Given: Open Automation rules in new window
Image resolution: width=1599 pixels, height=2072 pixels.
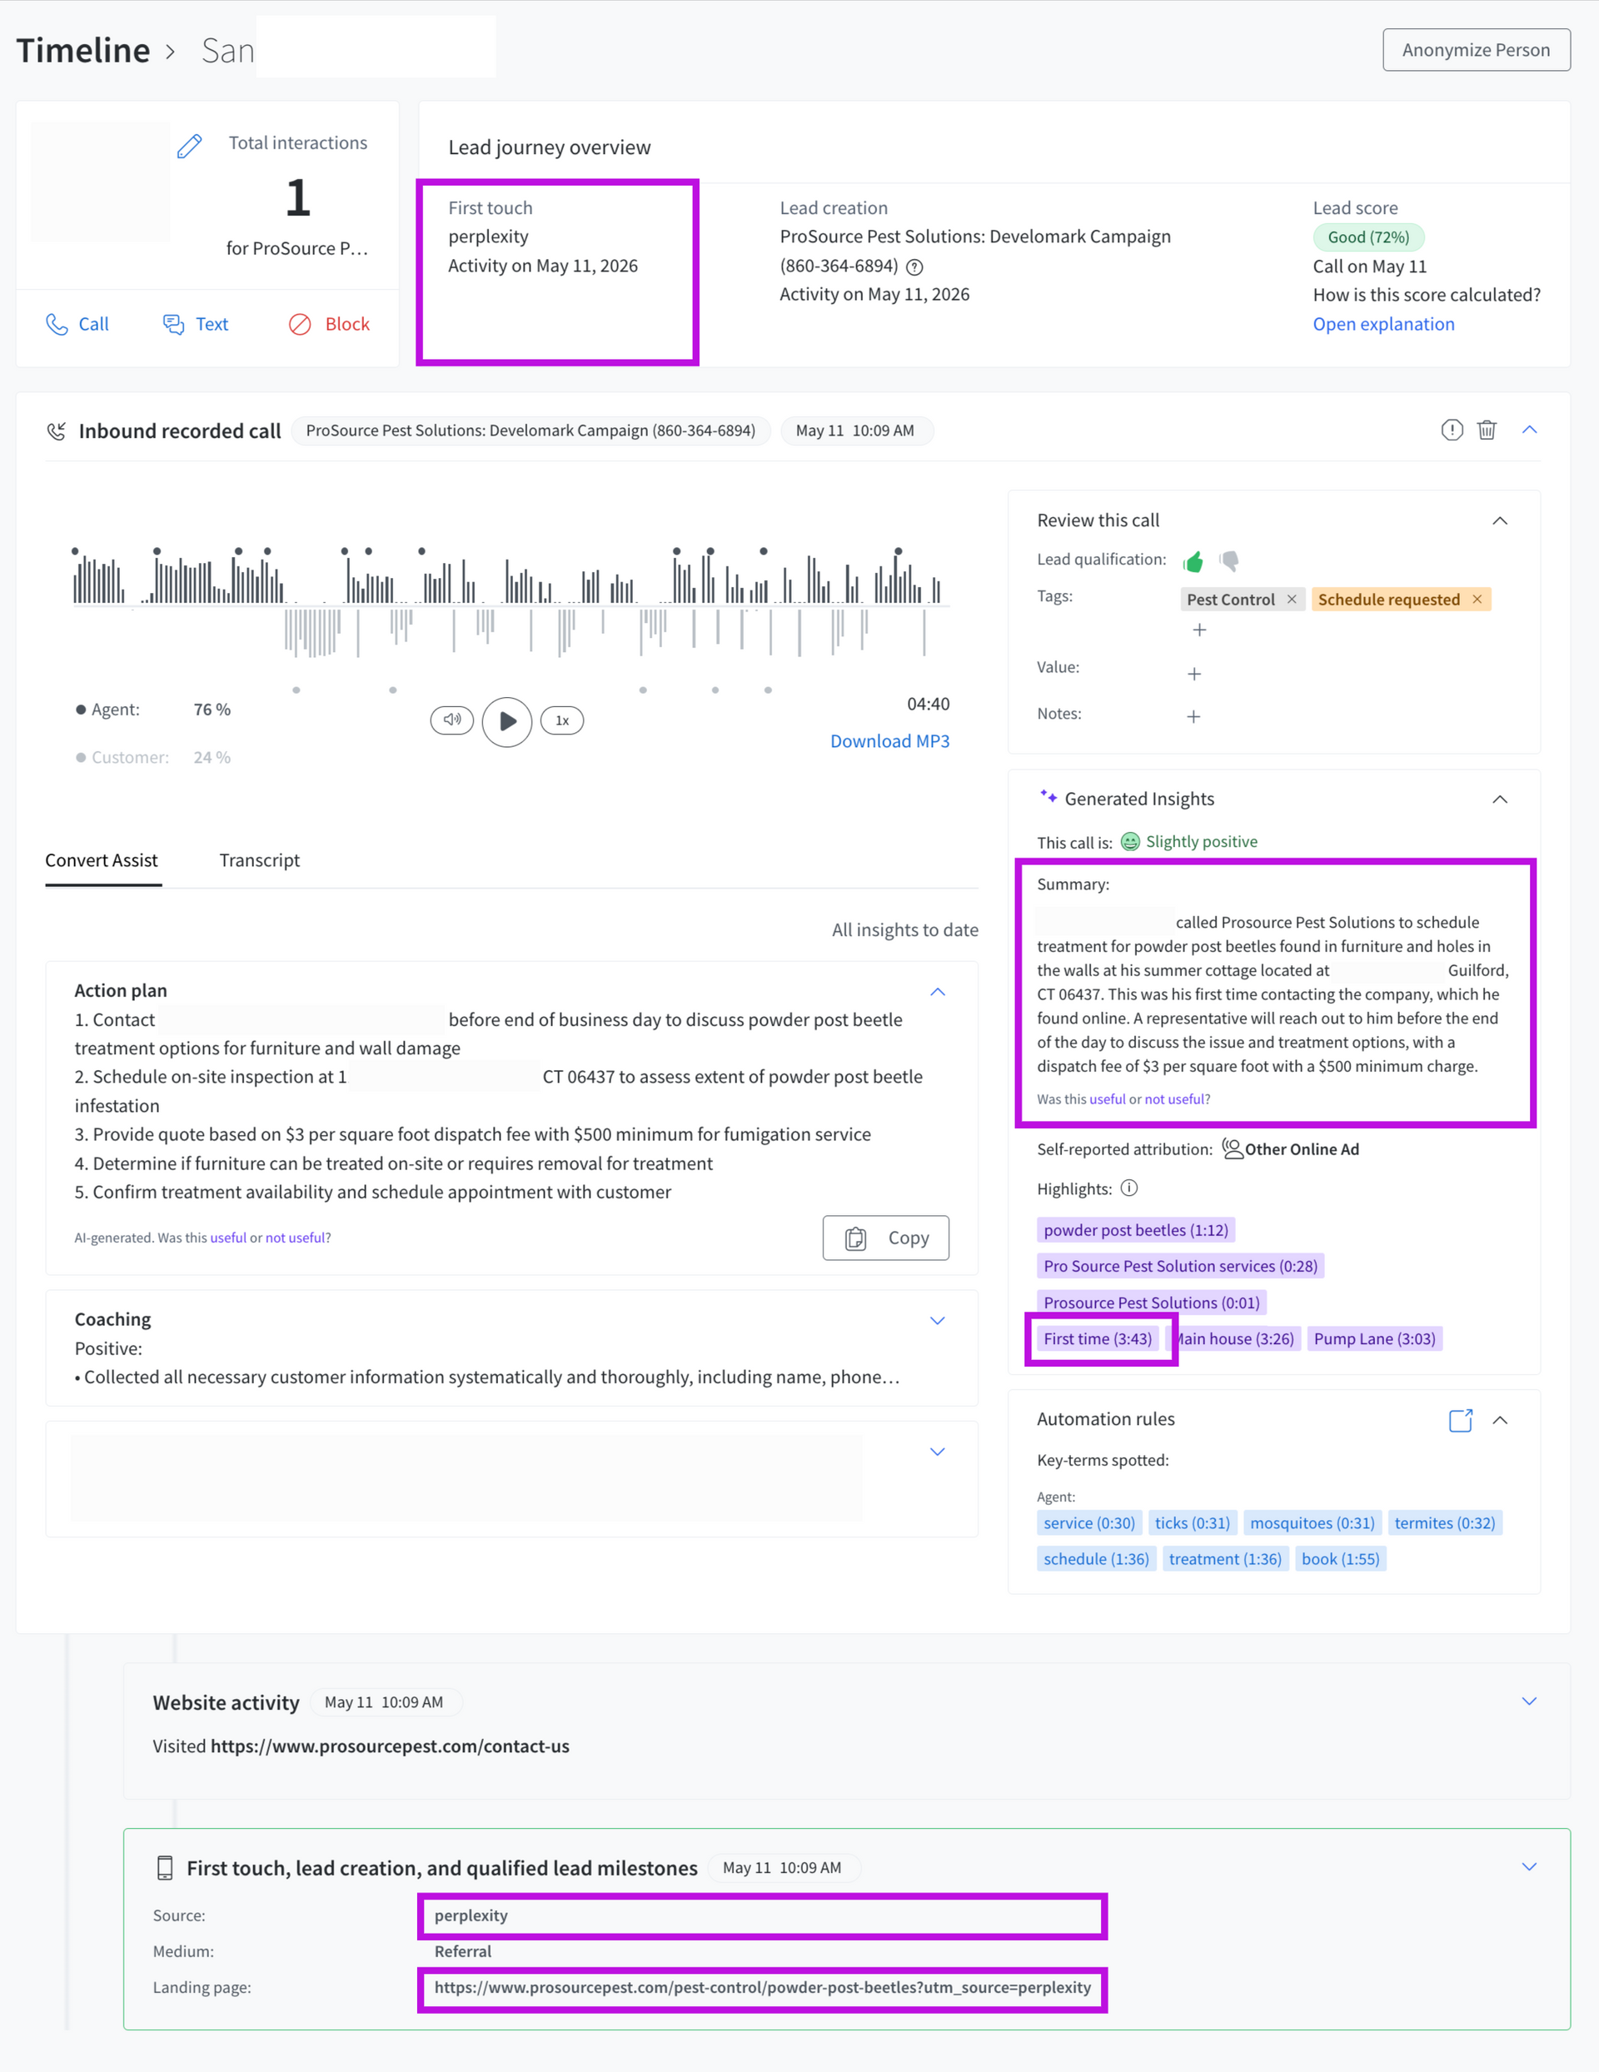Looking at the screenshot, I should (1461, 1419).
